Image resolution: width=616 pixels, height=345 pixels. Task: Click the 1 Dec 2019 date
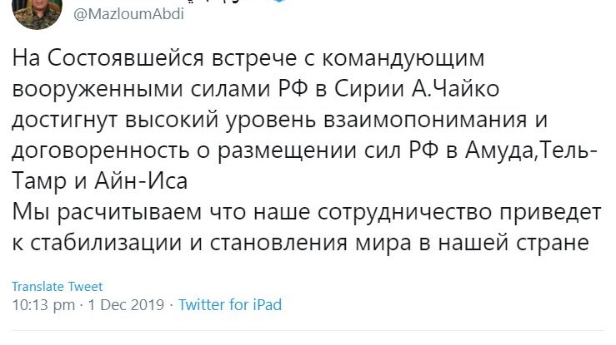point(124,305)
